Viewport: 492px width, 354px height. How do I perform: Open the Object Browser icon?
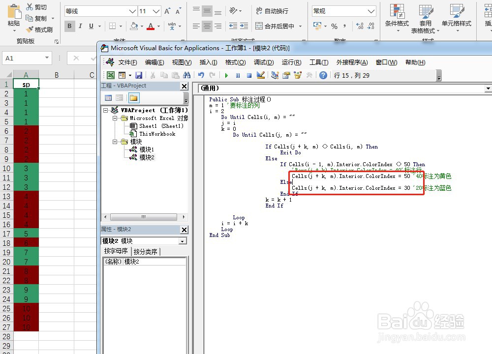[298, 75]
